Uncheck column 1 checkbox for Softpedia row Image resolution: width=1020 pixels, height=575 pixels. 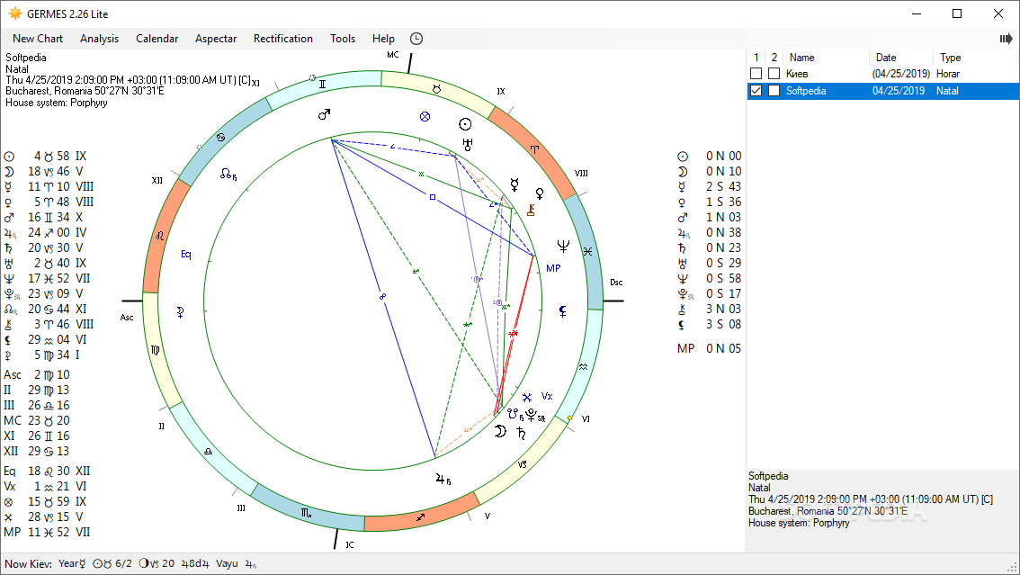[756, 91]
